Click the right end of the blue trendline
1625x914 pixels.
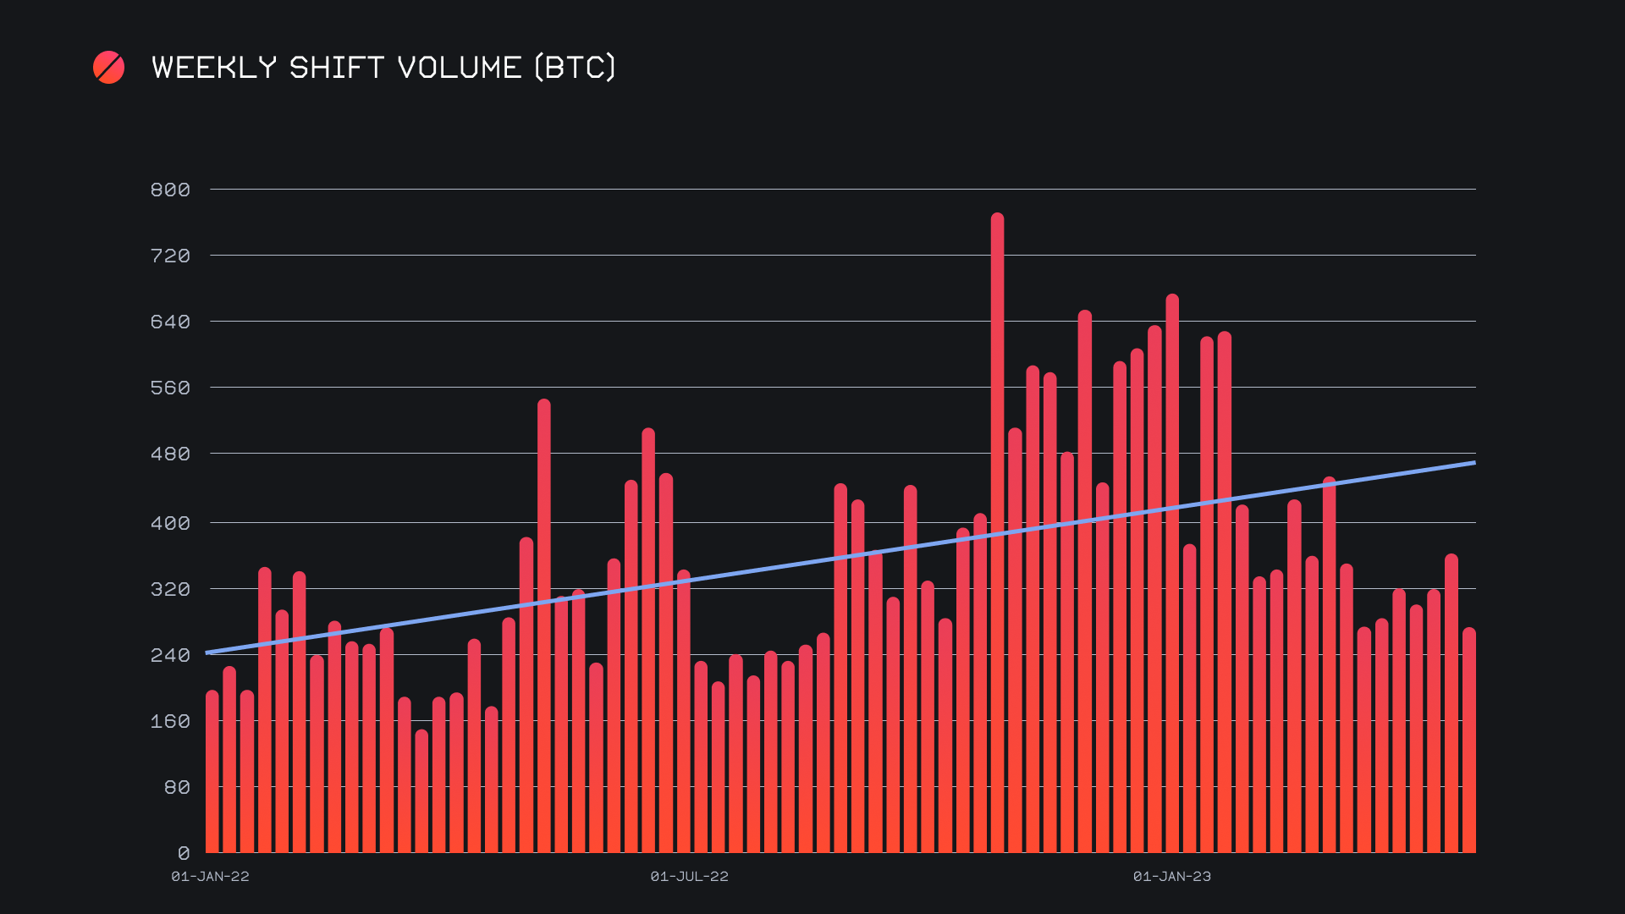[x=1471, y=464]
